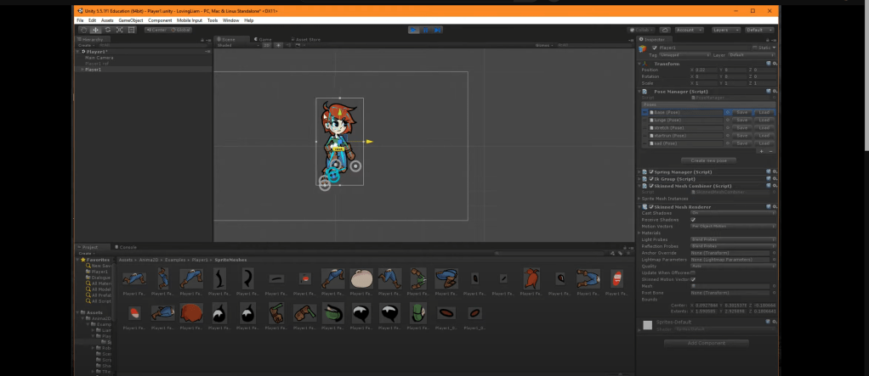Select the Scale tool in the toolbar
Viewport: 869px width, 376px height.
click(119, 30)
